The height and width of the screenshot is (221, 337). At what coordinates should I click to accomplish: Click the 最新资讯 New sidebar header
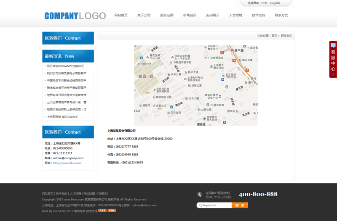coord(68,56)
